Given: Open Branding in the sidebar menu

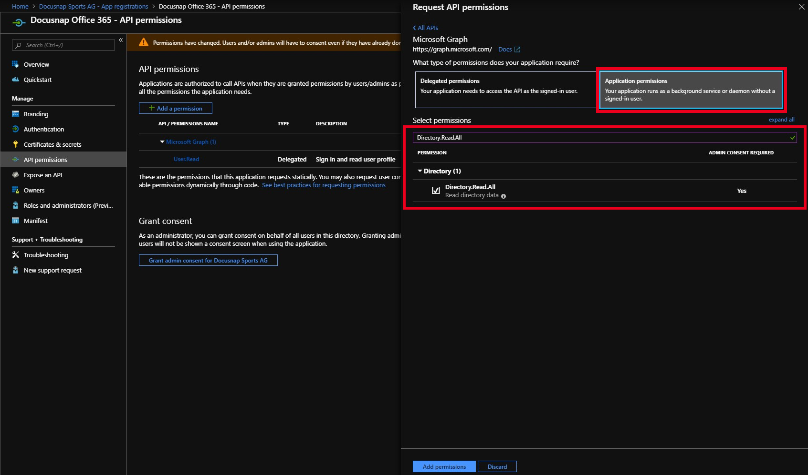Looking at the screenshot, I should (x=36, y=114).
